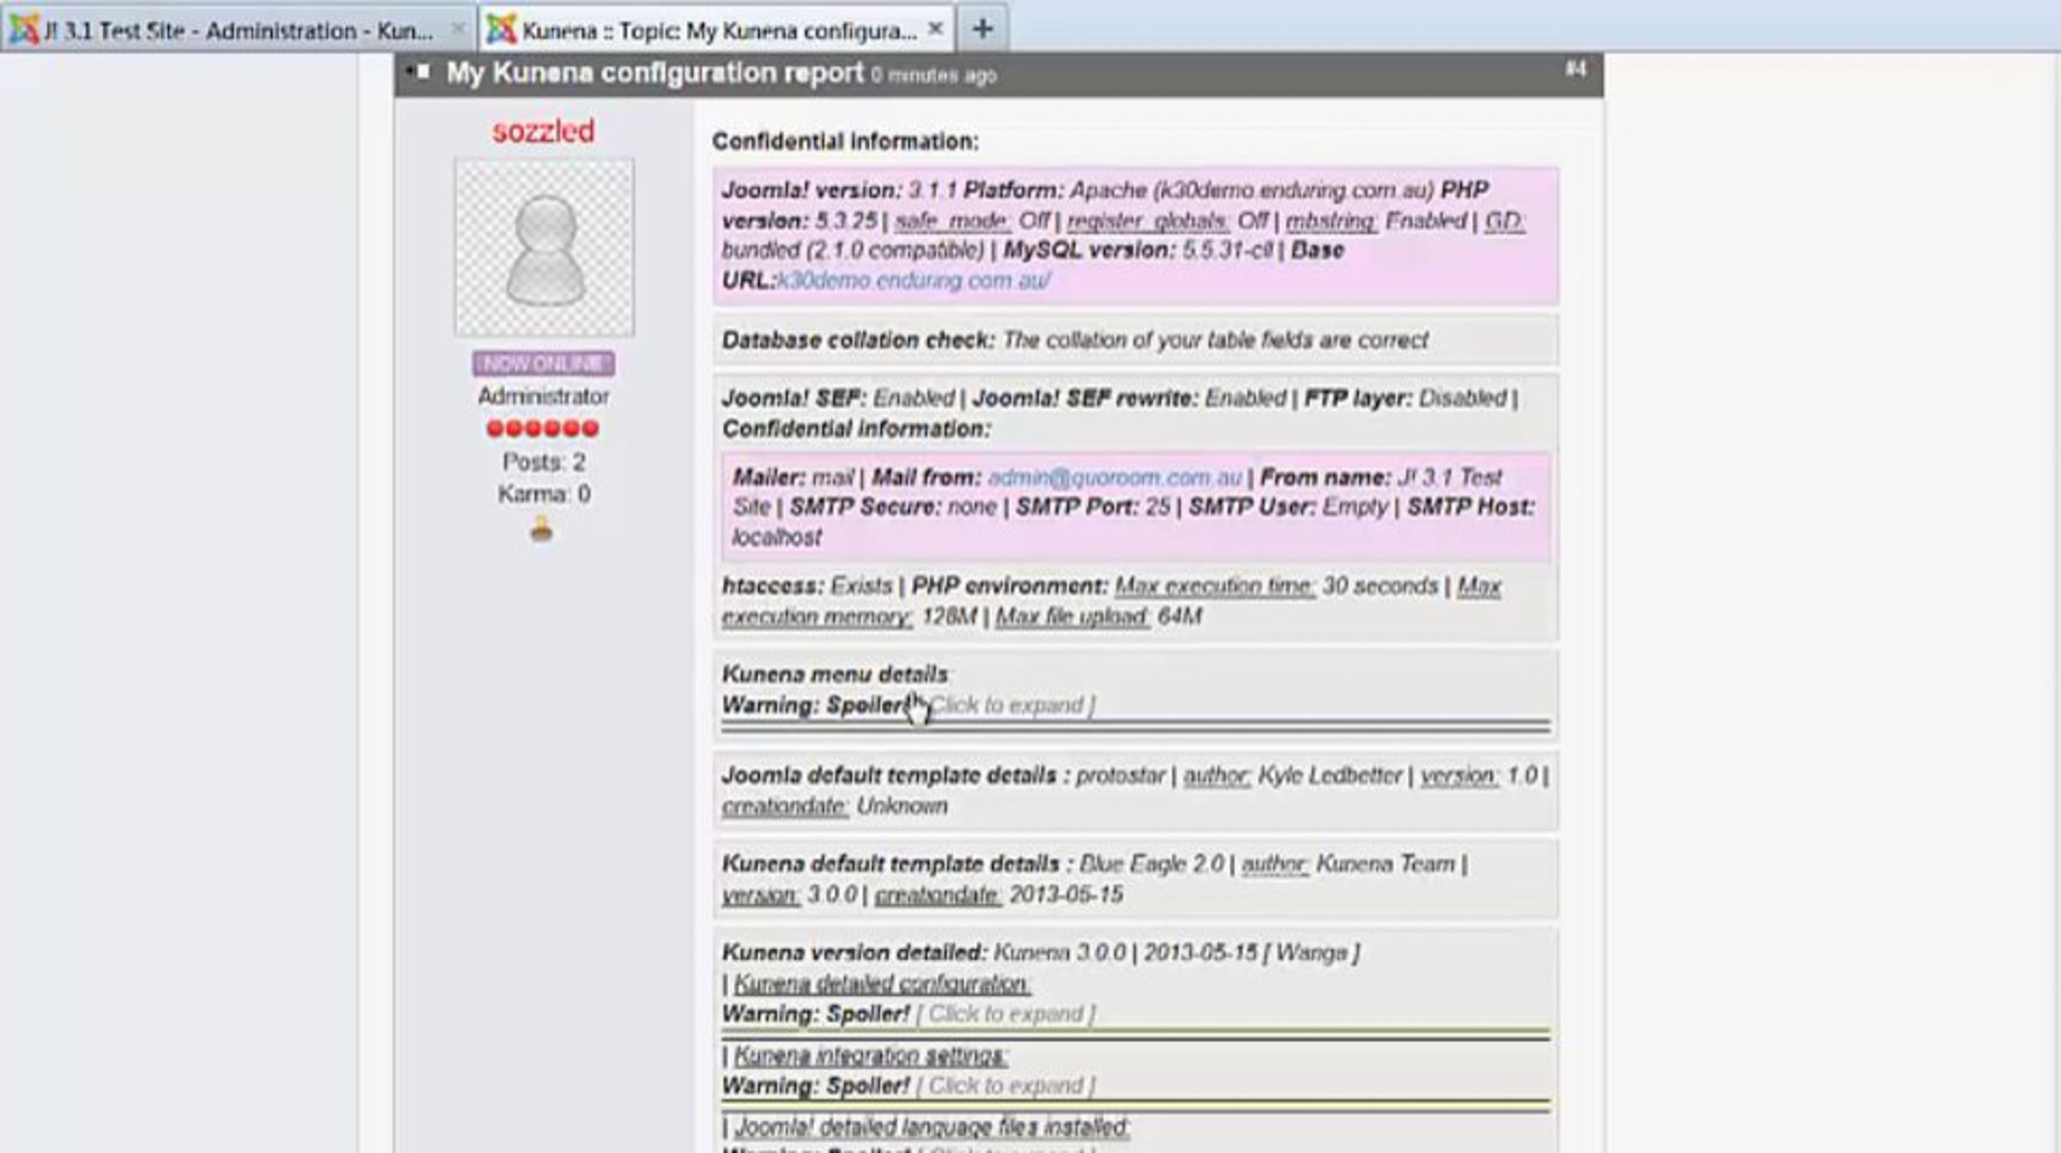Click the sozzled default avatar image
Viewport: 2061px width, 1153px height.
point(544,247)
